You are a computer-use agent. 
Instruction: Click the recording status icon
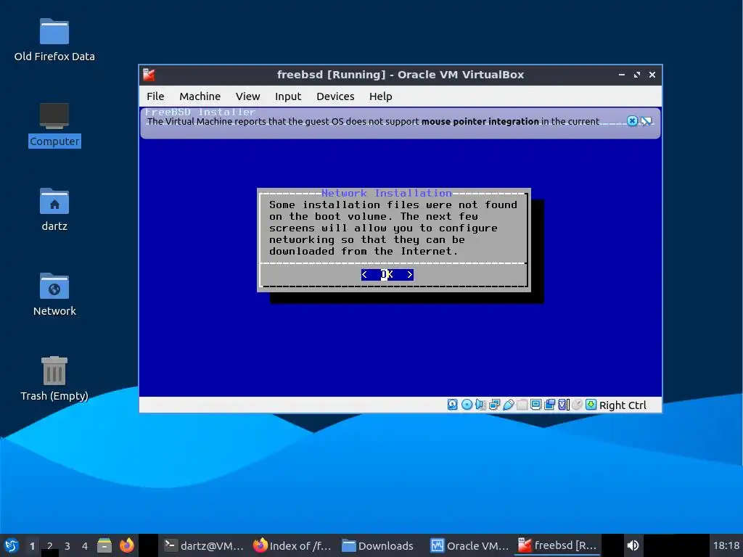click(550, 405)
